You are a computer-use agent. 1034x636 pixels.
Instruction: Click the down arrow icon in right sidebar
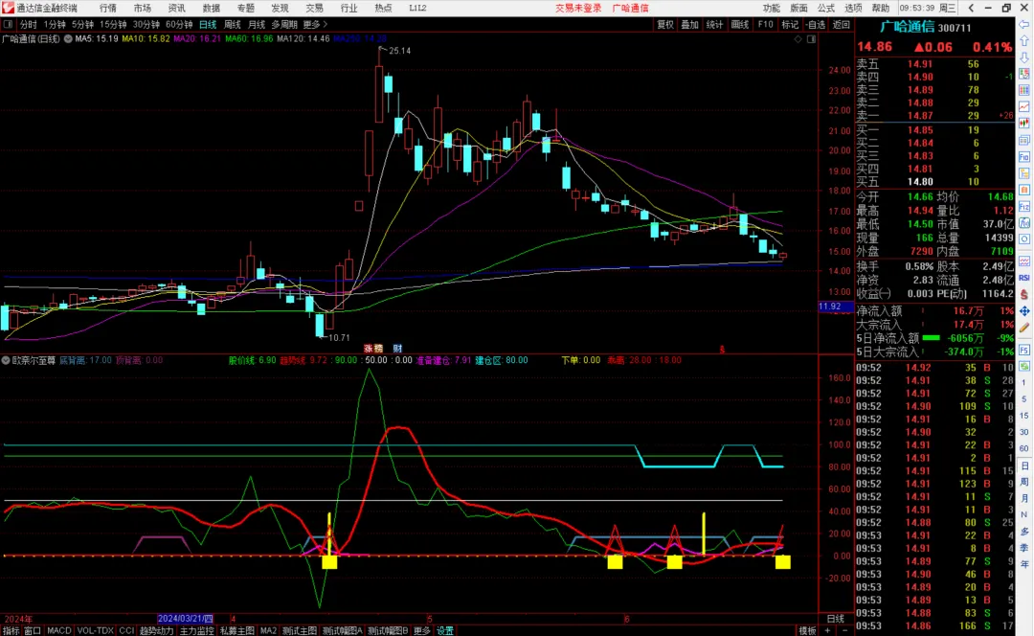click(1024, 57)
